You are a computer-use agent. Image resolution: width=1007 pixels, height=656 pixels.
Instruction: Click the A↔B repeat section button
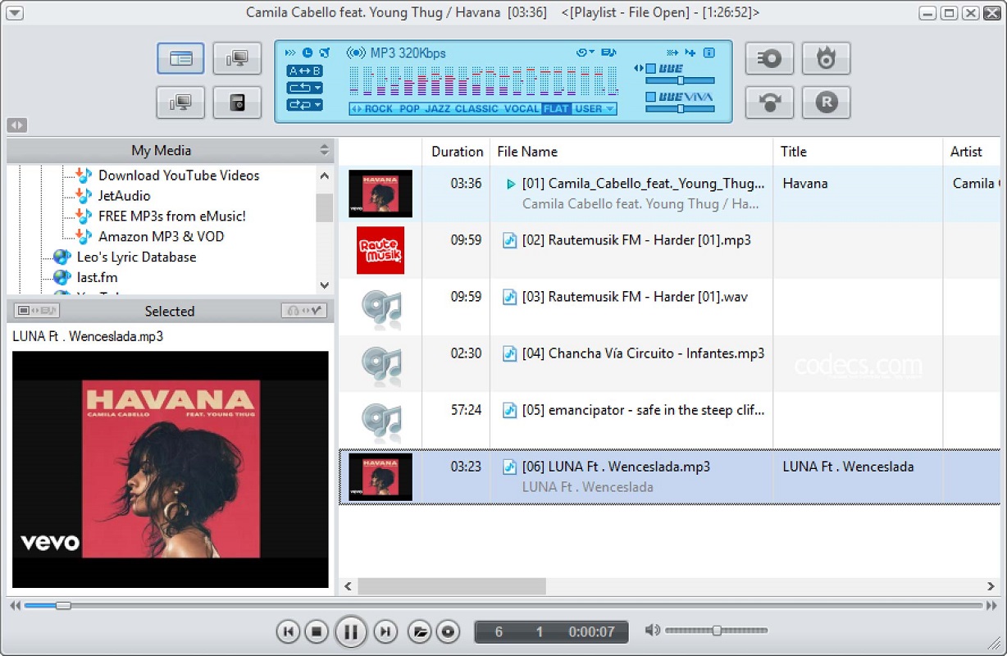coord(304,71)
